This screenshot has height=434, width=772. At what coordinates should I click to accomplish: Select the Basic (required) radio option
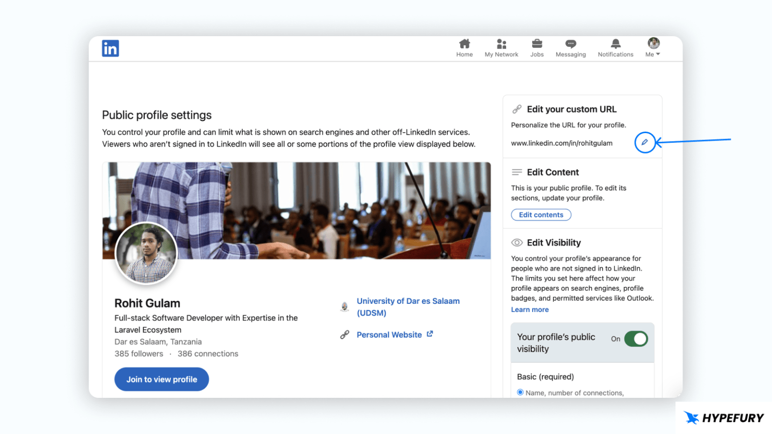pos(520,392)
